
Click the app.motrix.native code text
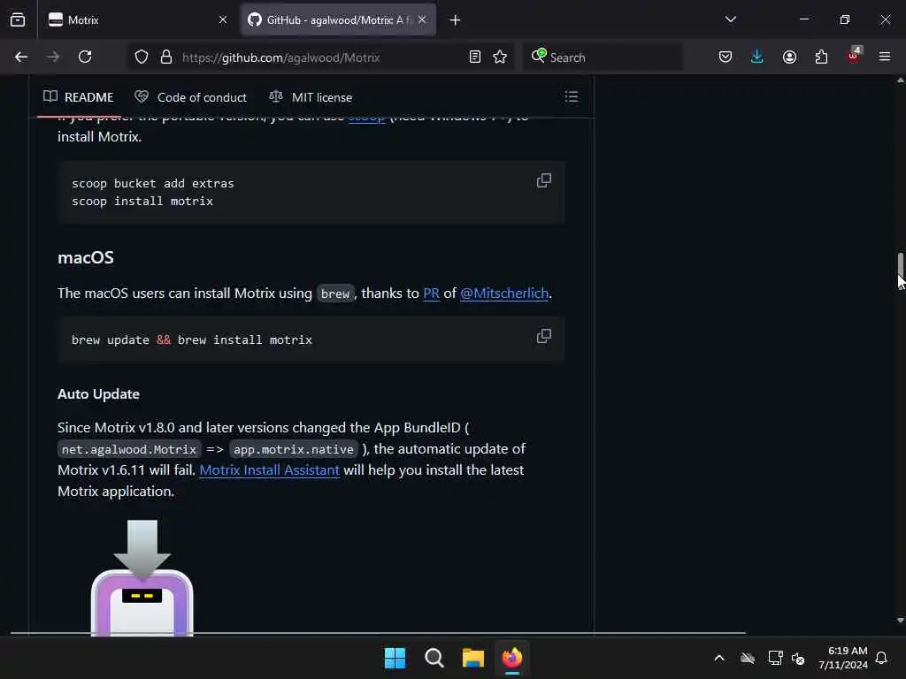tap(294, 449)
